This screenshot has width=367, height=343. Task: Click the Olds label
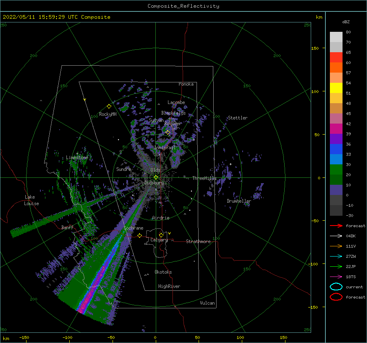coord(155,170)
